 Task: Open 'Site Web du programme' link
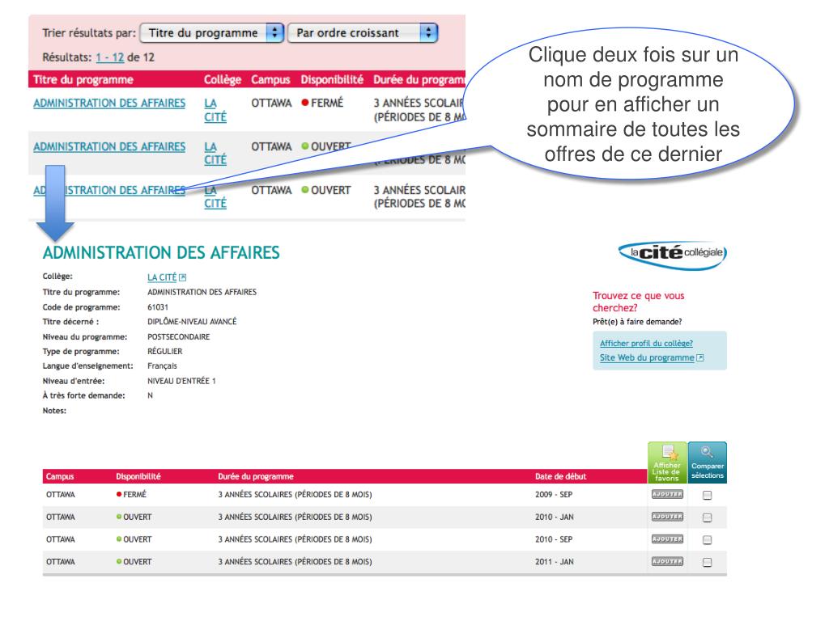click(x=647, y=357)
